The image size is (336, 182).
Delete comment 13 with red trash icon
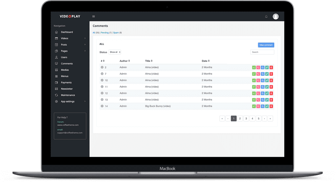(271, 100)
